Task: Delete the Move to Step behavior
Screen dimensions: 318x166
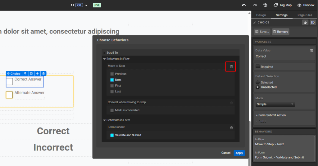Action: (x=231, y=66)
